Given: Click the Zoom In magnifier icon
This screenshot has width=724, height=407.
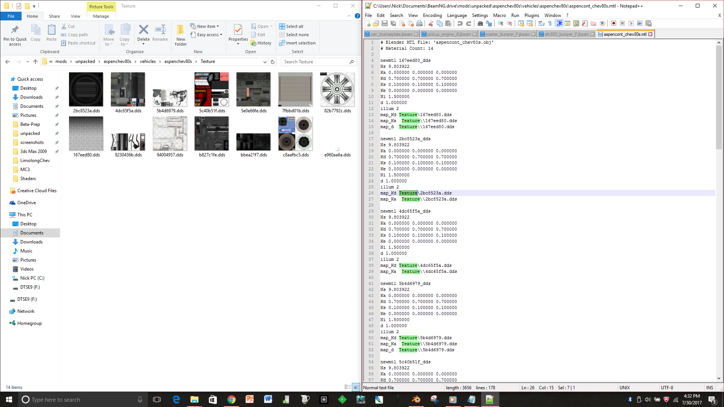Looking at the screenshot, I should pyautogui.click(x=501, y=23).
